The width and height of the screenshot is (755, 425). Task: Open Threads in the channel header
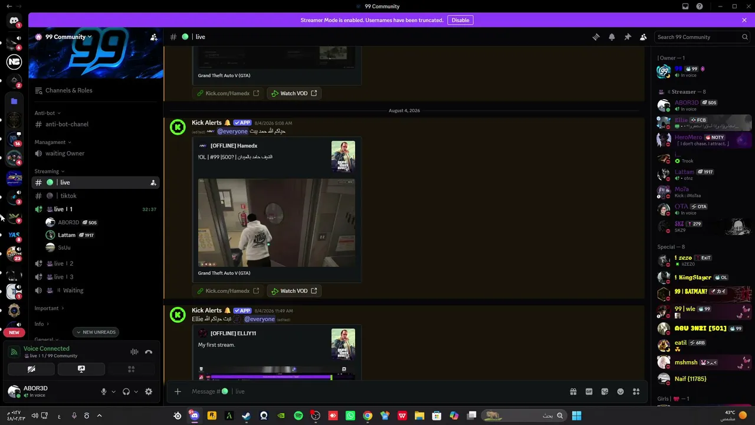[x=596, y=37]
